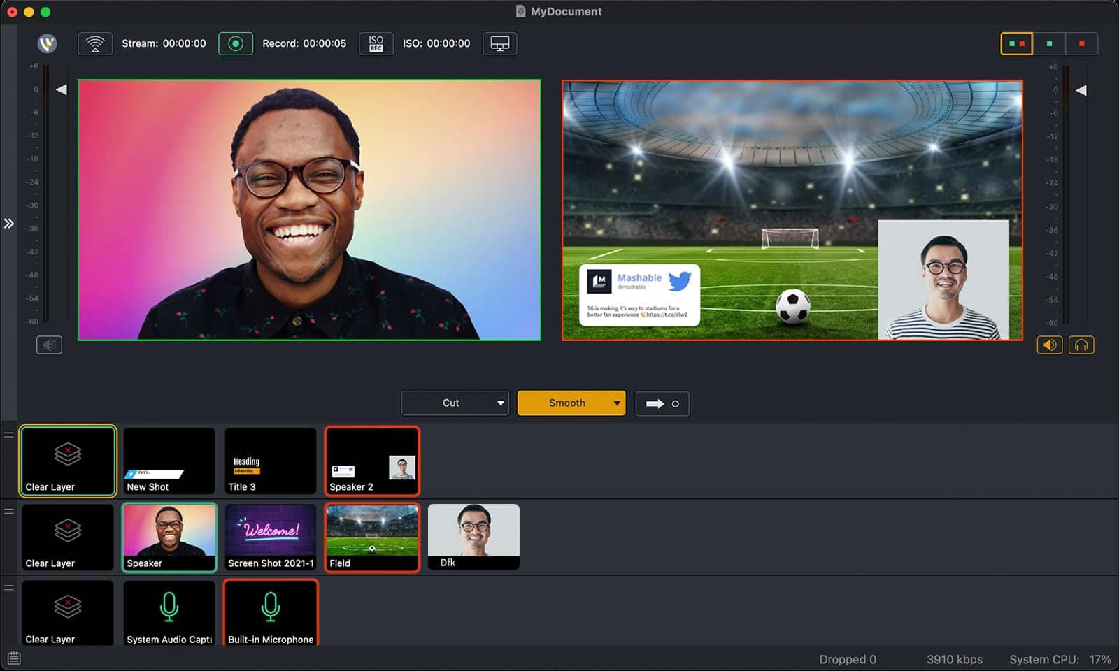Mute the preview audio with speaker icon
The image size is (1119, 671).
[x=49, y=344]
